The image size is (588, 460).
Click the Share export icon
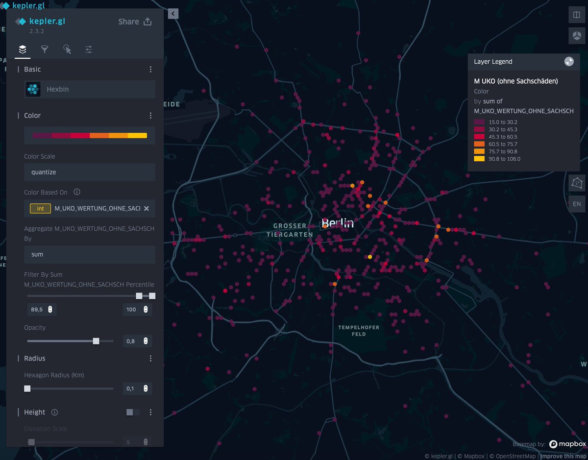(147, 22)
